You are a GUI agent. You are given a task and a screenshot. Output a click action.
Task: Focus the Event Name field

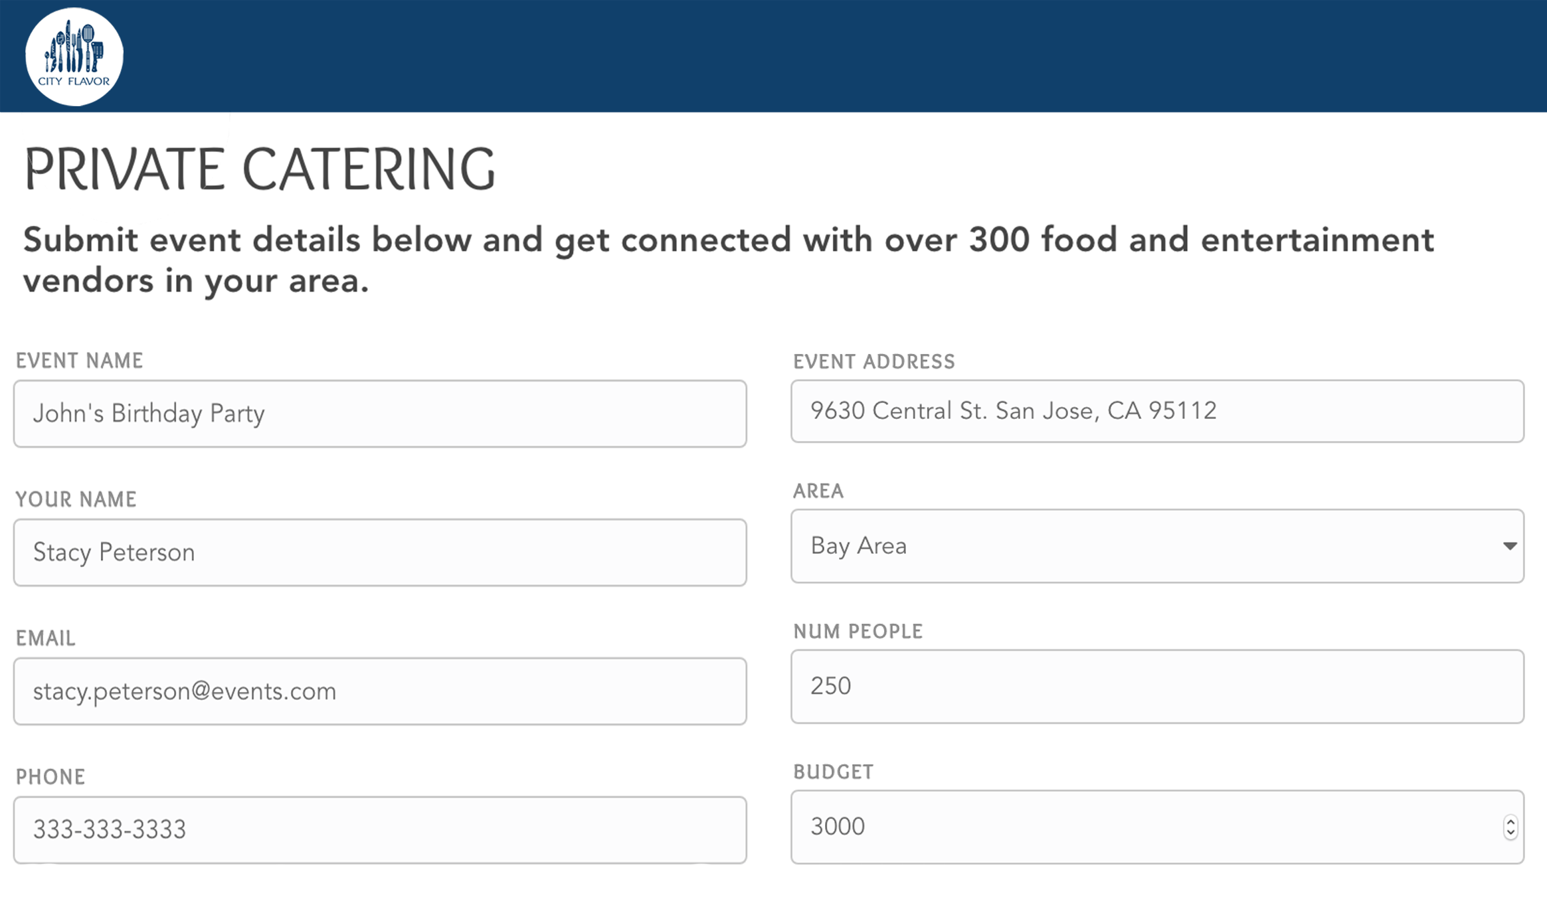pyautogui.click(x=380, y=414)
